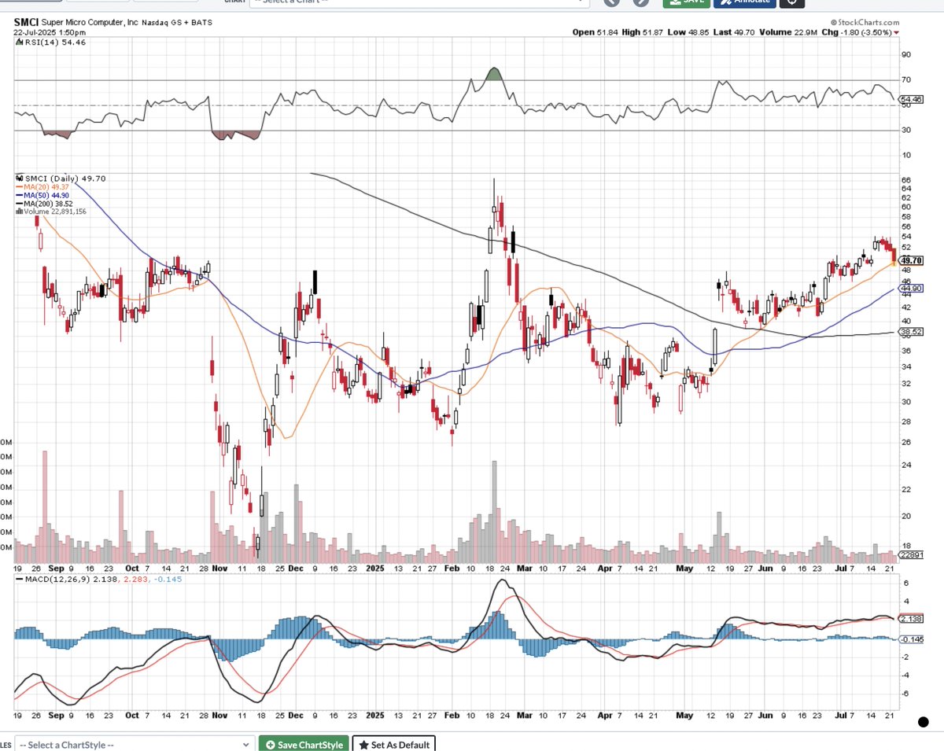The width and height of the screenshot is (944, 751).
Task: Click the 44.90 moving average axis tag
Action: click(x=910, y=289)
